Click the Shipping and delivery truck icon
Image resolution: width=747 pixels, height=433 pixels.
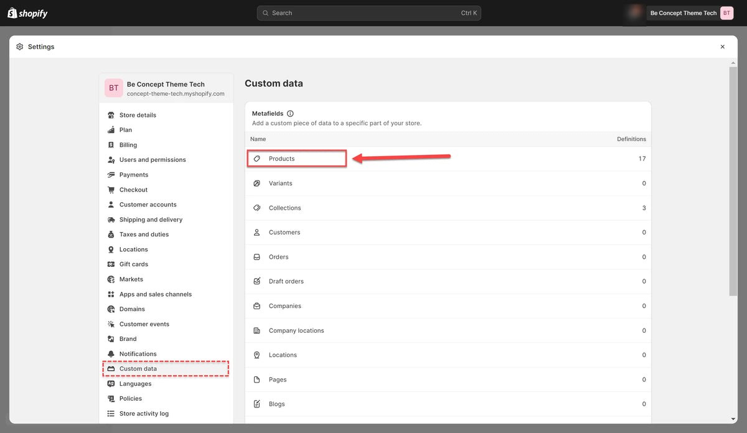(x=111, y=220)
